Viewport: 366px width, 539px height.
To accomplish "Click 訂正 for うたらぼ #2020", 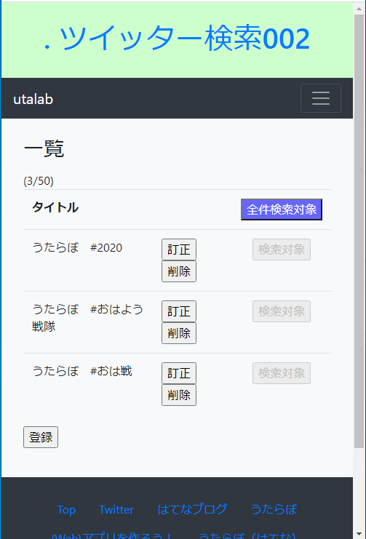I will pyautogui.click(x=179, y=249).
